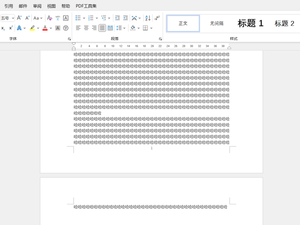
Task: Click the page 1 footer number
Action: coord(151,148)
